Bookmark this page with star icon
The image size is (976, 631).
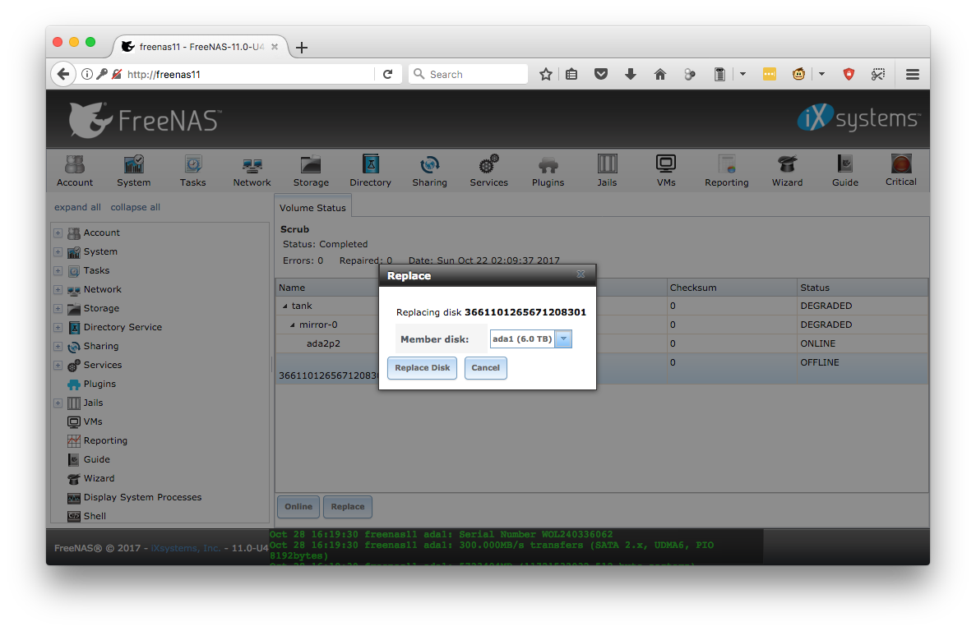546,74
